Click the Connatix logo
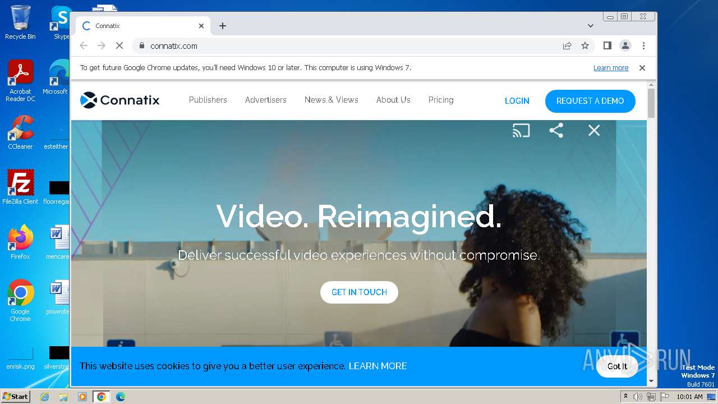Image resolution: width=718 pixels, height=404 pixels. tap(120, 100)
